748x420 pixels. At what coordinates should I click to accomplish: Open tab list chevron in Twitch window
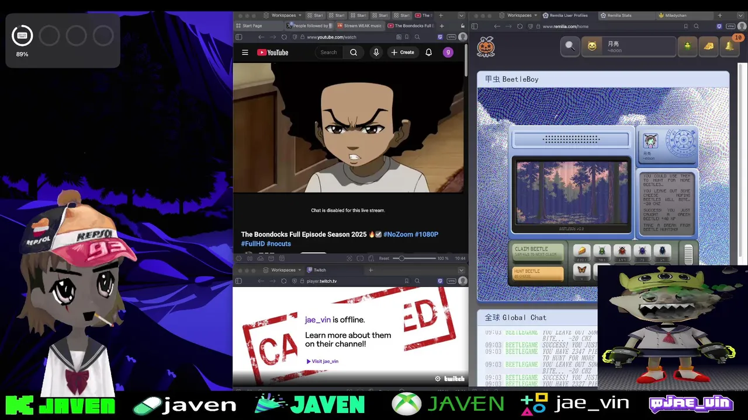tap(461, 270)
